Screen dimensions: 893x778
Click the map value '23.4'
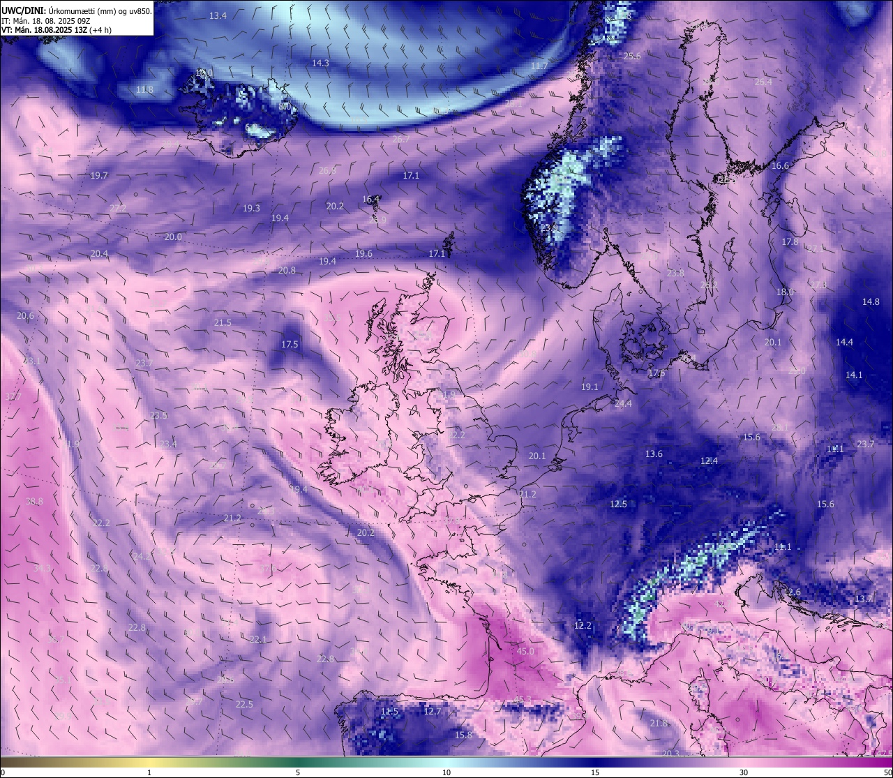point(168,444)
